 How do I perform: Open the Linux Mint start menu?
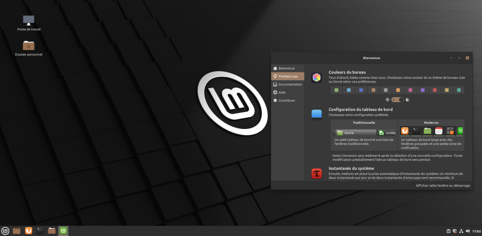tap(5, 231)
